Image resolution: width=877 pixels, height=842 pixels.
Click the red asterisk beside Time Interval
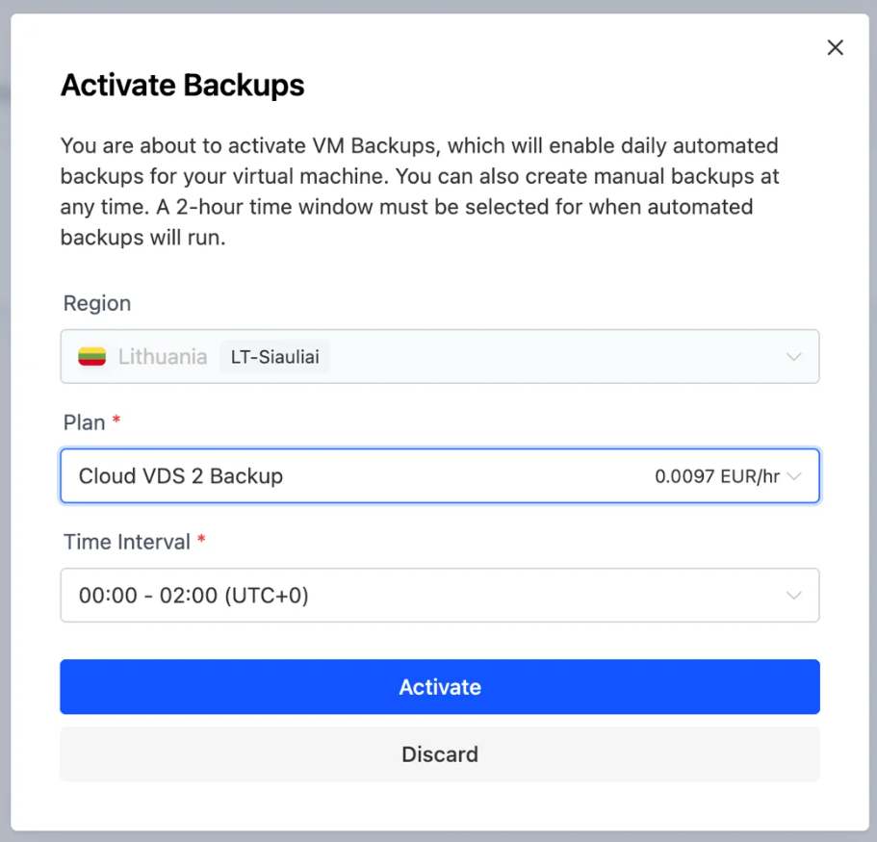(x=201, y=541)
